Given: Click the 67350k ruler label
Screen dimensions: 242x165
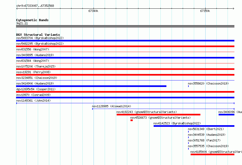Looking at the screenshot, I should [205, 11].
